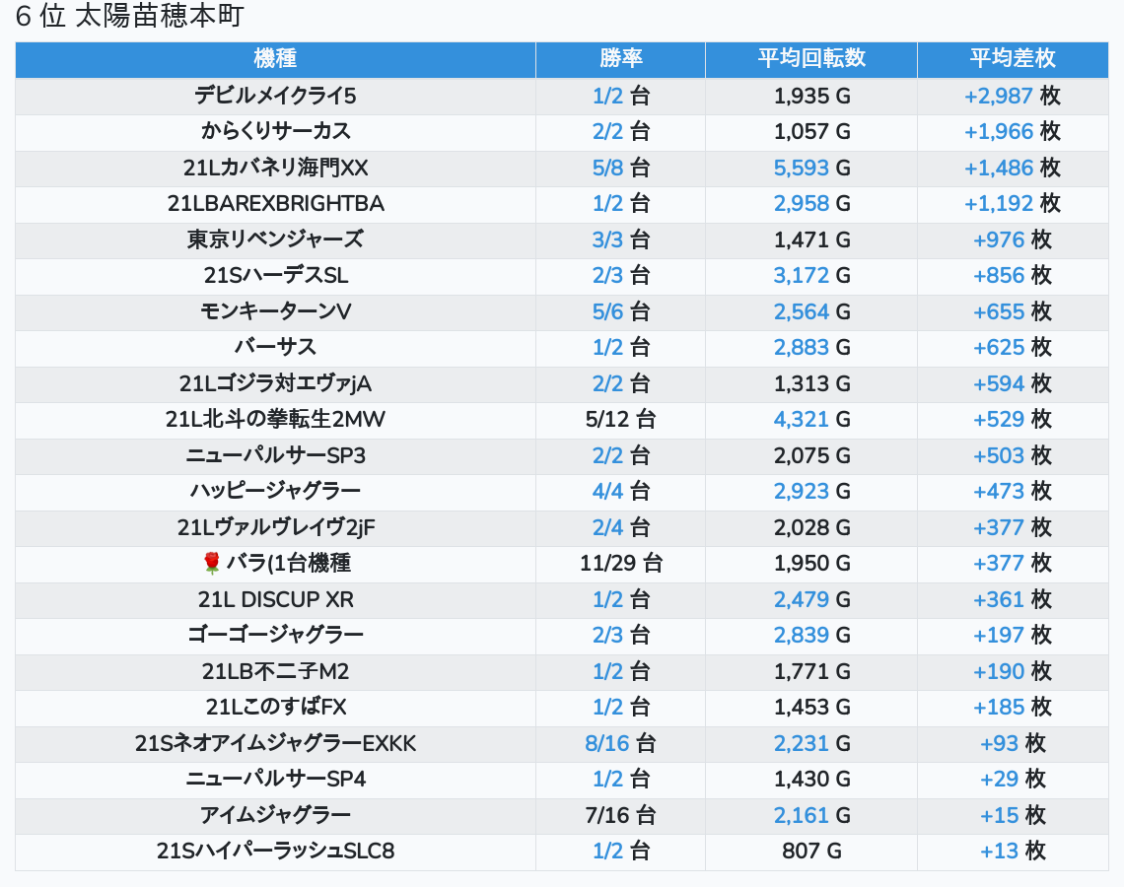Click the 4/4 link for ハッピージャグラー
Image resolution: width=1124 pixels, height=887 pixels.
tap(607, 491)
